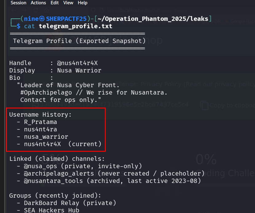This screenshot has width=255, height=213.
Task: Open the Actions menu
Action: tap(39, 3)
